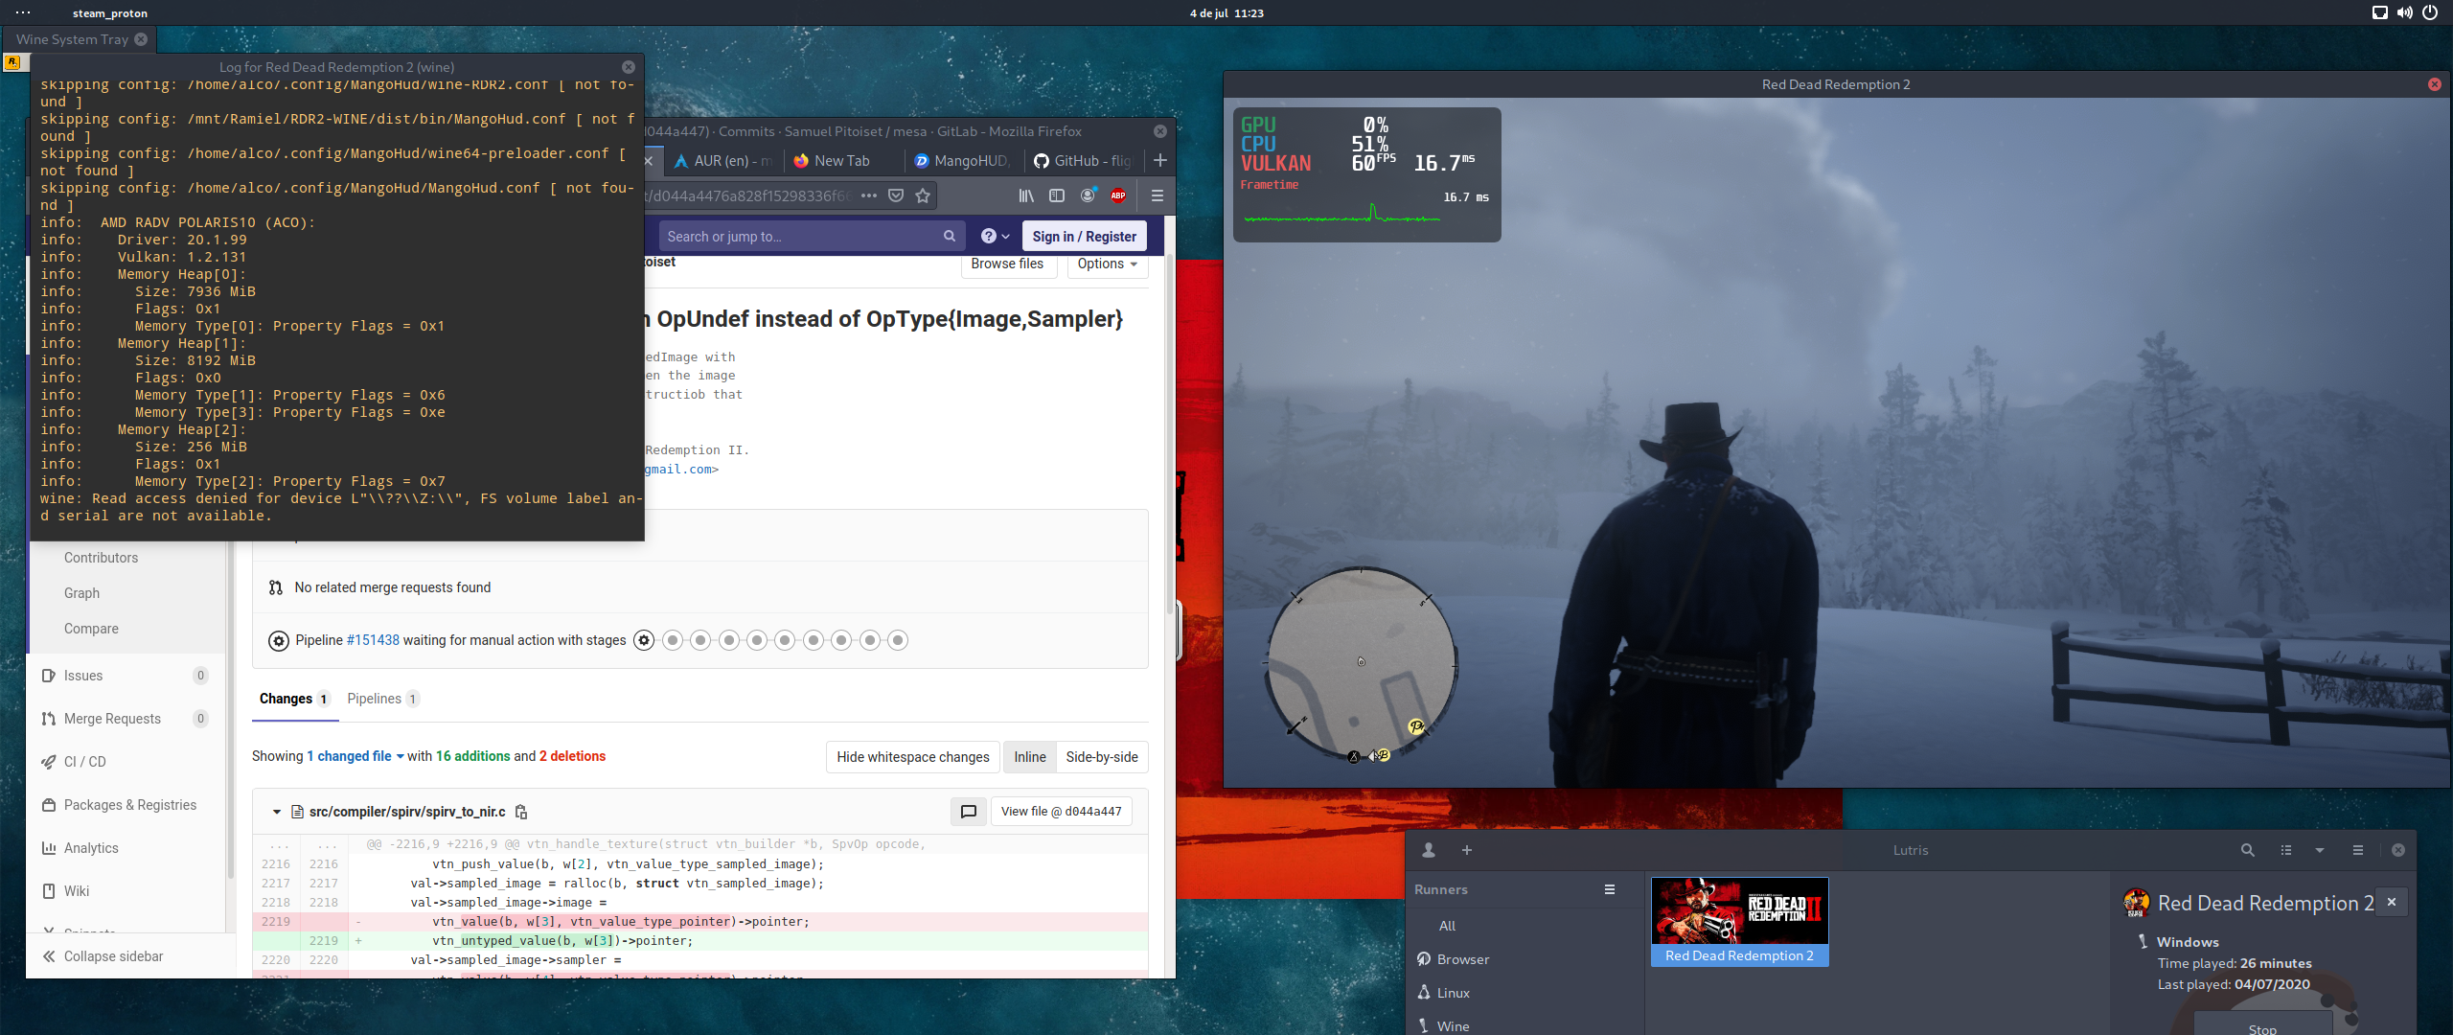Image resolution: width=2453 pixels, height=1035 pixels.
Task: Click the Rockstar tray icon under Wine System Tray
Action: click(x=12, y=61)
